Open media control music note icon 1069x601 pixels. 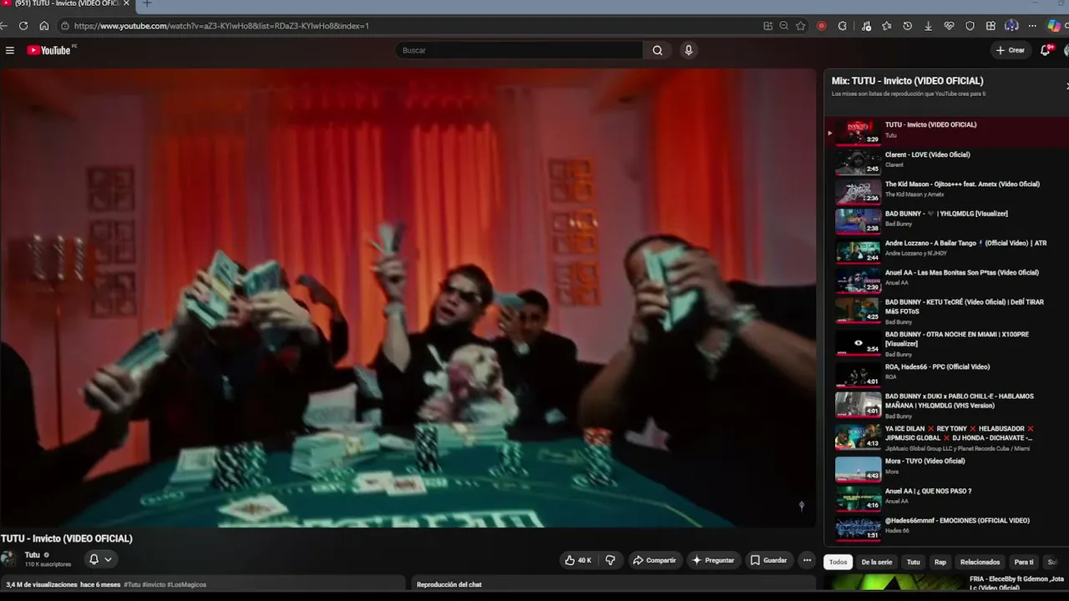[864, 26]
